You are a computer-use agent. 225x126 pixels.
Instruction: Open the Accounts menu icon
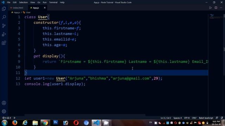pos(4,103)
